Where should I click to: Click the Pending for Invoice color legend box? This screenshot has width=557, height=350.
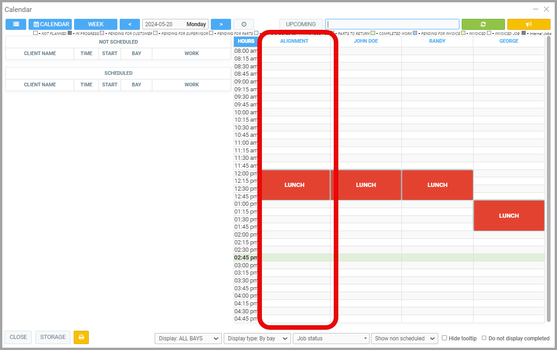(415, 34)
